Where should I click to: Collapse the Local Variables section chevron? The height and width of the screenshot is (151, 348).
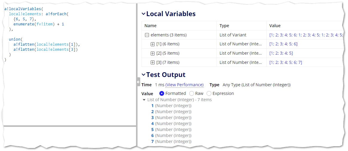[x=144, y=14]
